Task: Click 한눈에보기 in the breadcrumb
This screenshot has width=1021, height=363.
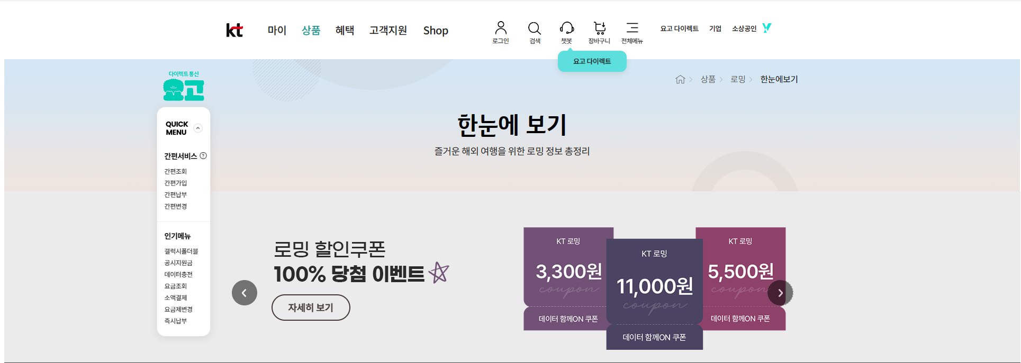Action: tap(779, 79)
